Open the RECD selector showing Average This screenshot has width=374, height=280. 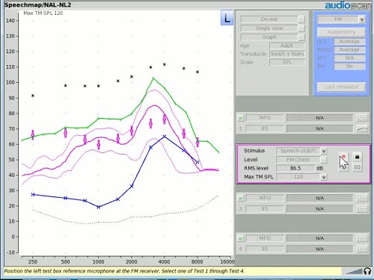coord(349,50)
